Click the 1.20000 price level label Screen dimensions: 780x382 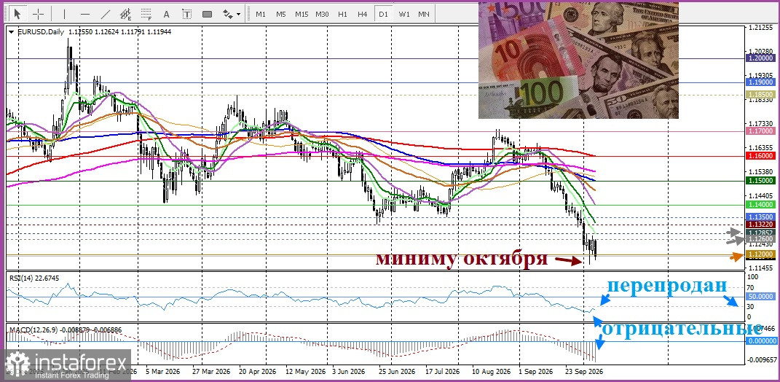pos(760,58)
